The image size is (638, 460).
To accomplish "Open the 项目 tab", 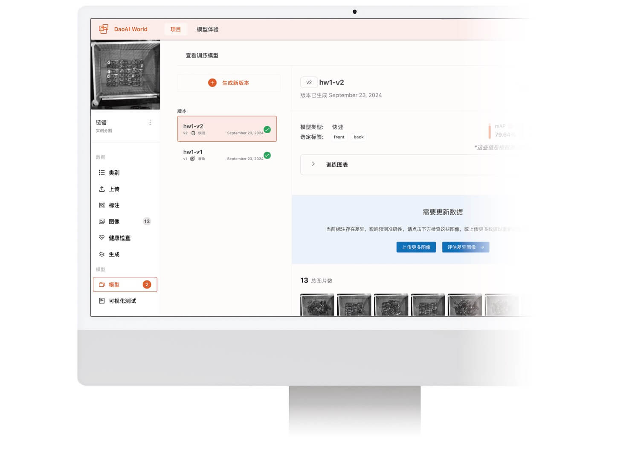I will click(x=176, y=29).
